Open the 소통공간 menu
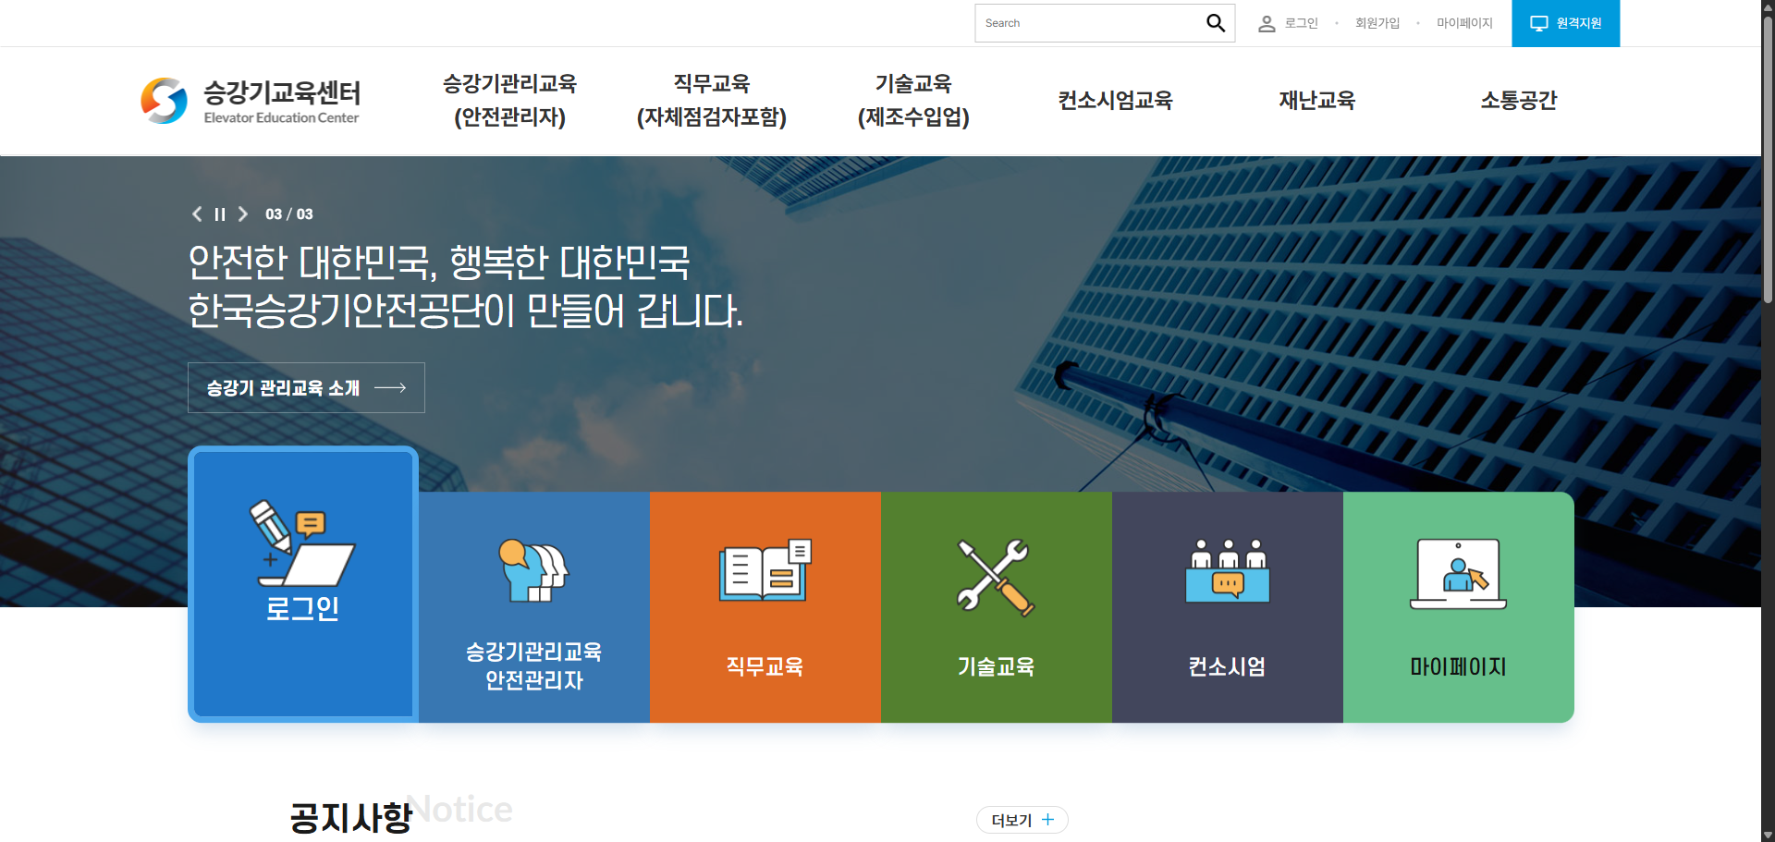1775x842 pixels. point(1518,100)
